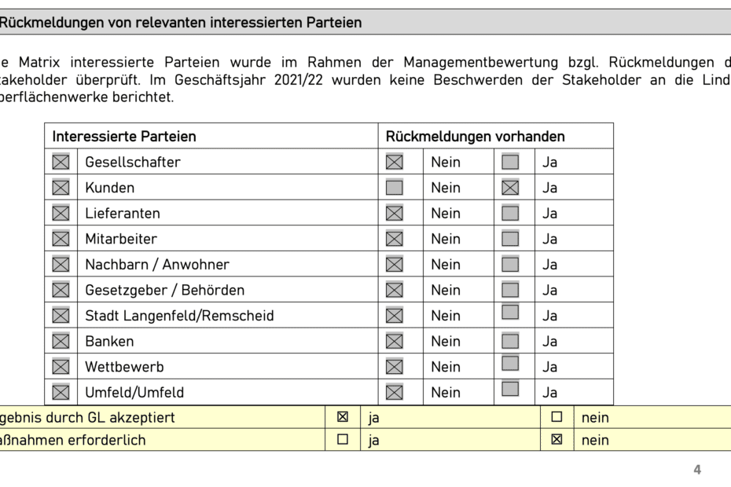The image size is (731, 487).
Task: Toggle the checkbox beside Banken
Action: coord(61,341)
